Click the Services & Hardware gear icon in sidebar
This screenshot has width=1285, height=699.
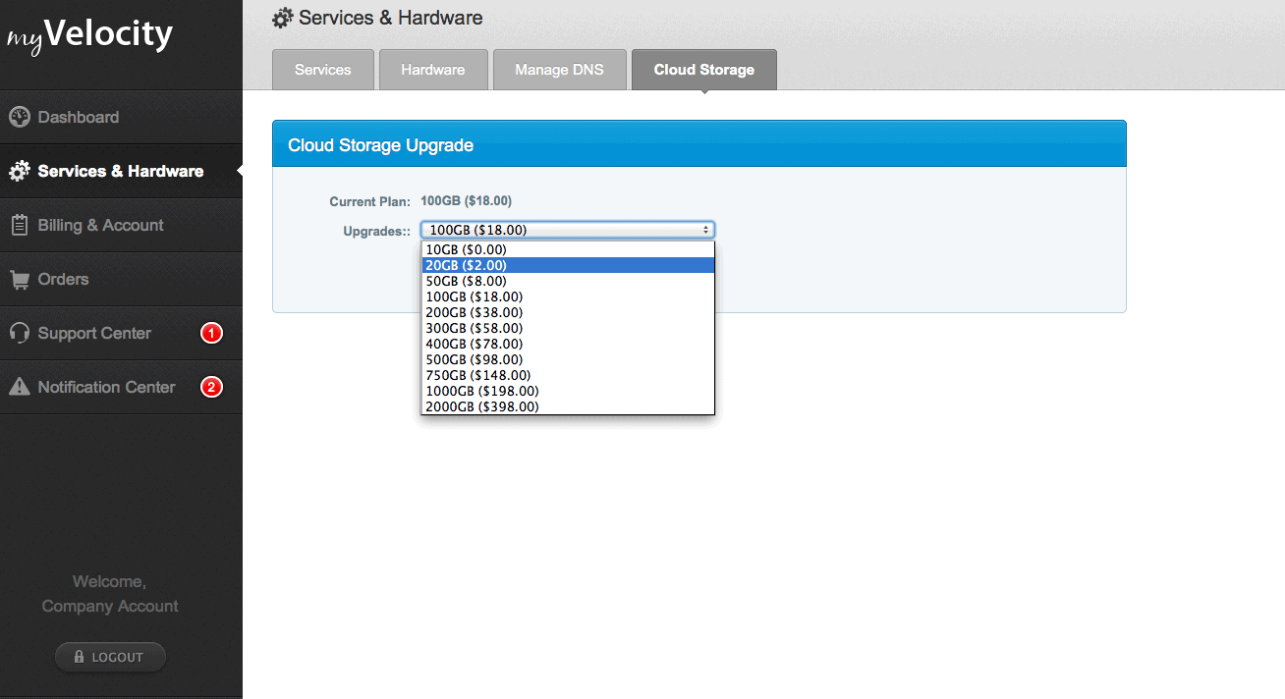tap(20, 172)
